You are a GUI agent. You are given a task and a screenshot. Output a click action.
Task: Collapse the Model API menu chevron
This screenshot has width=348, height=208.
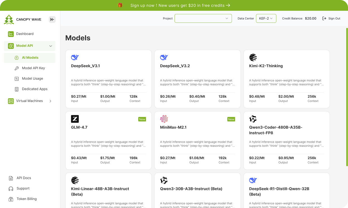50,46
